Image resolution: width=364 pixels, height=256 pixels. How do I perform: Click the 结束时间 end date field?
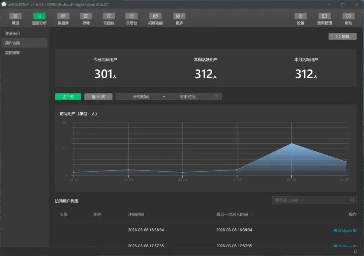coord(187,97)
